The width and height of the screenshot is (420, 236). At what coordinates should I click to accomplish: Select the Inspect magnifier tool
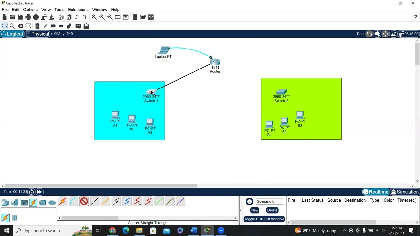12,26
